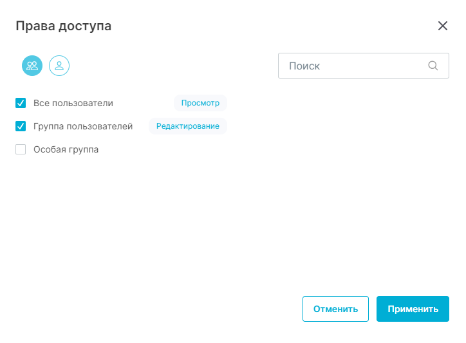Focus the Поиск search field
Screen dimensions: 466x343
[x=354, y=66]
